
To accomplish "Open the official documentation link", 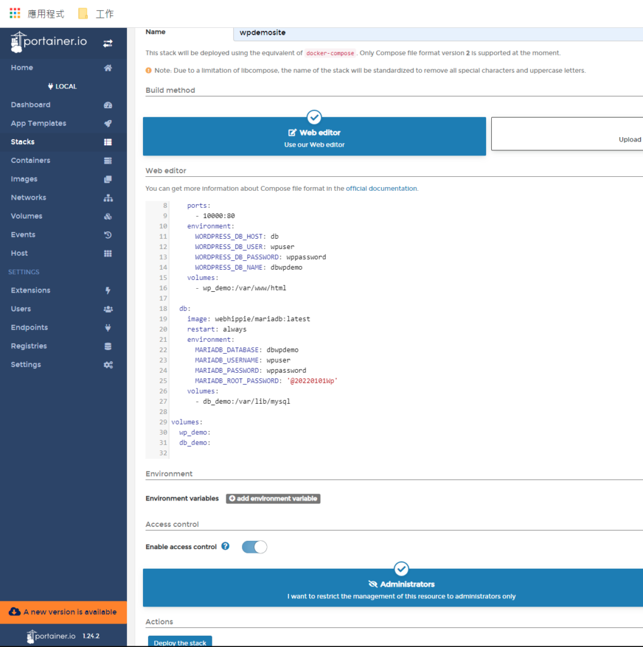I will [x=381, y=188].
